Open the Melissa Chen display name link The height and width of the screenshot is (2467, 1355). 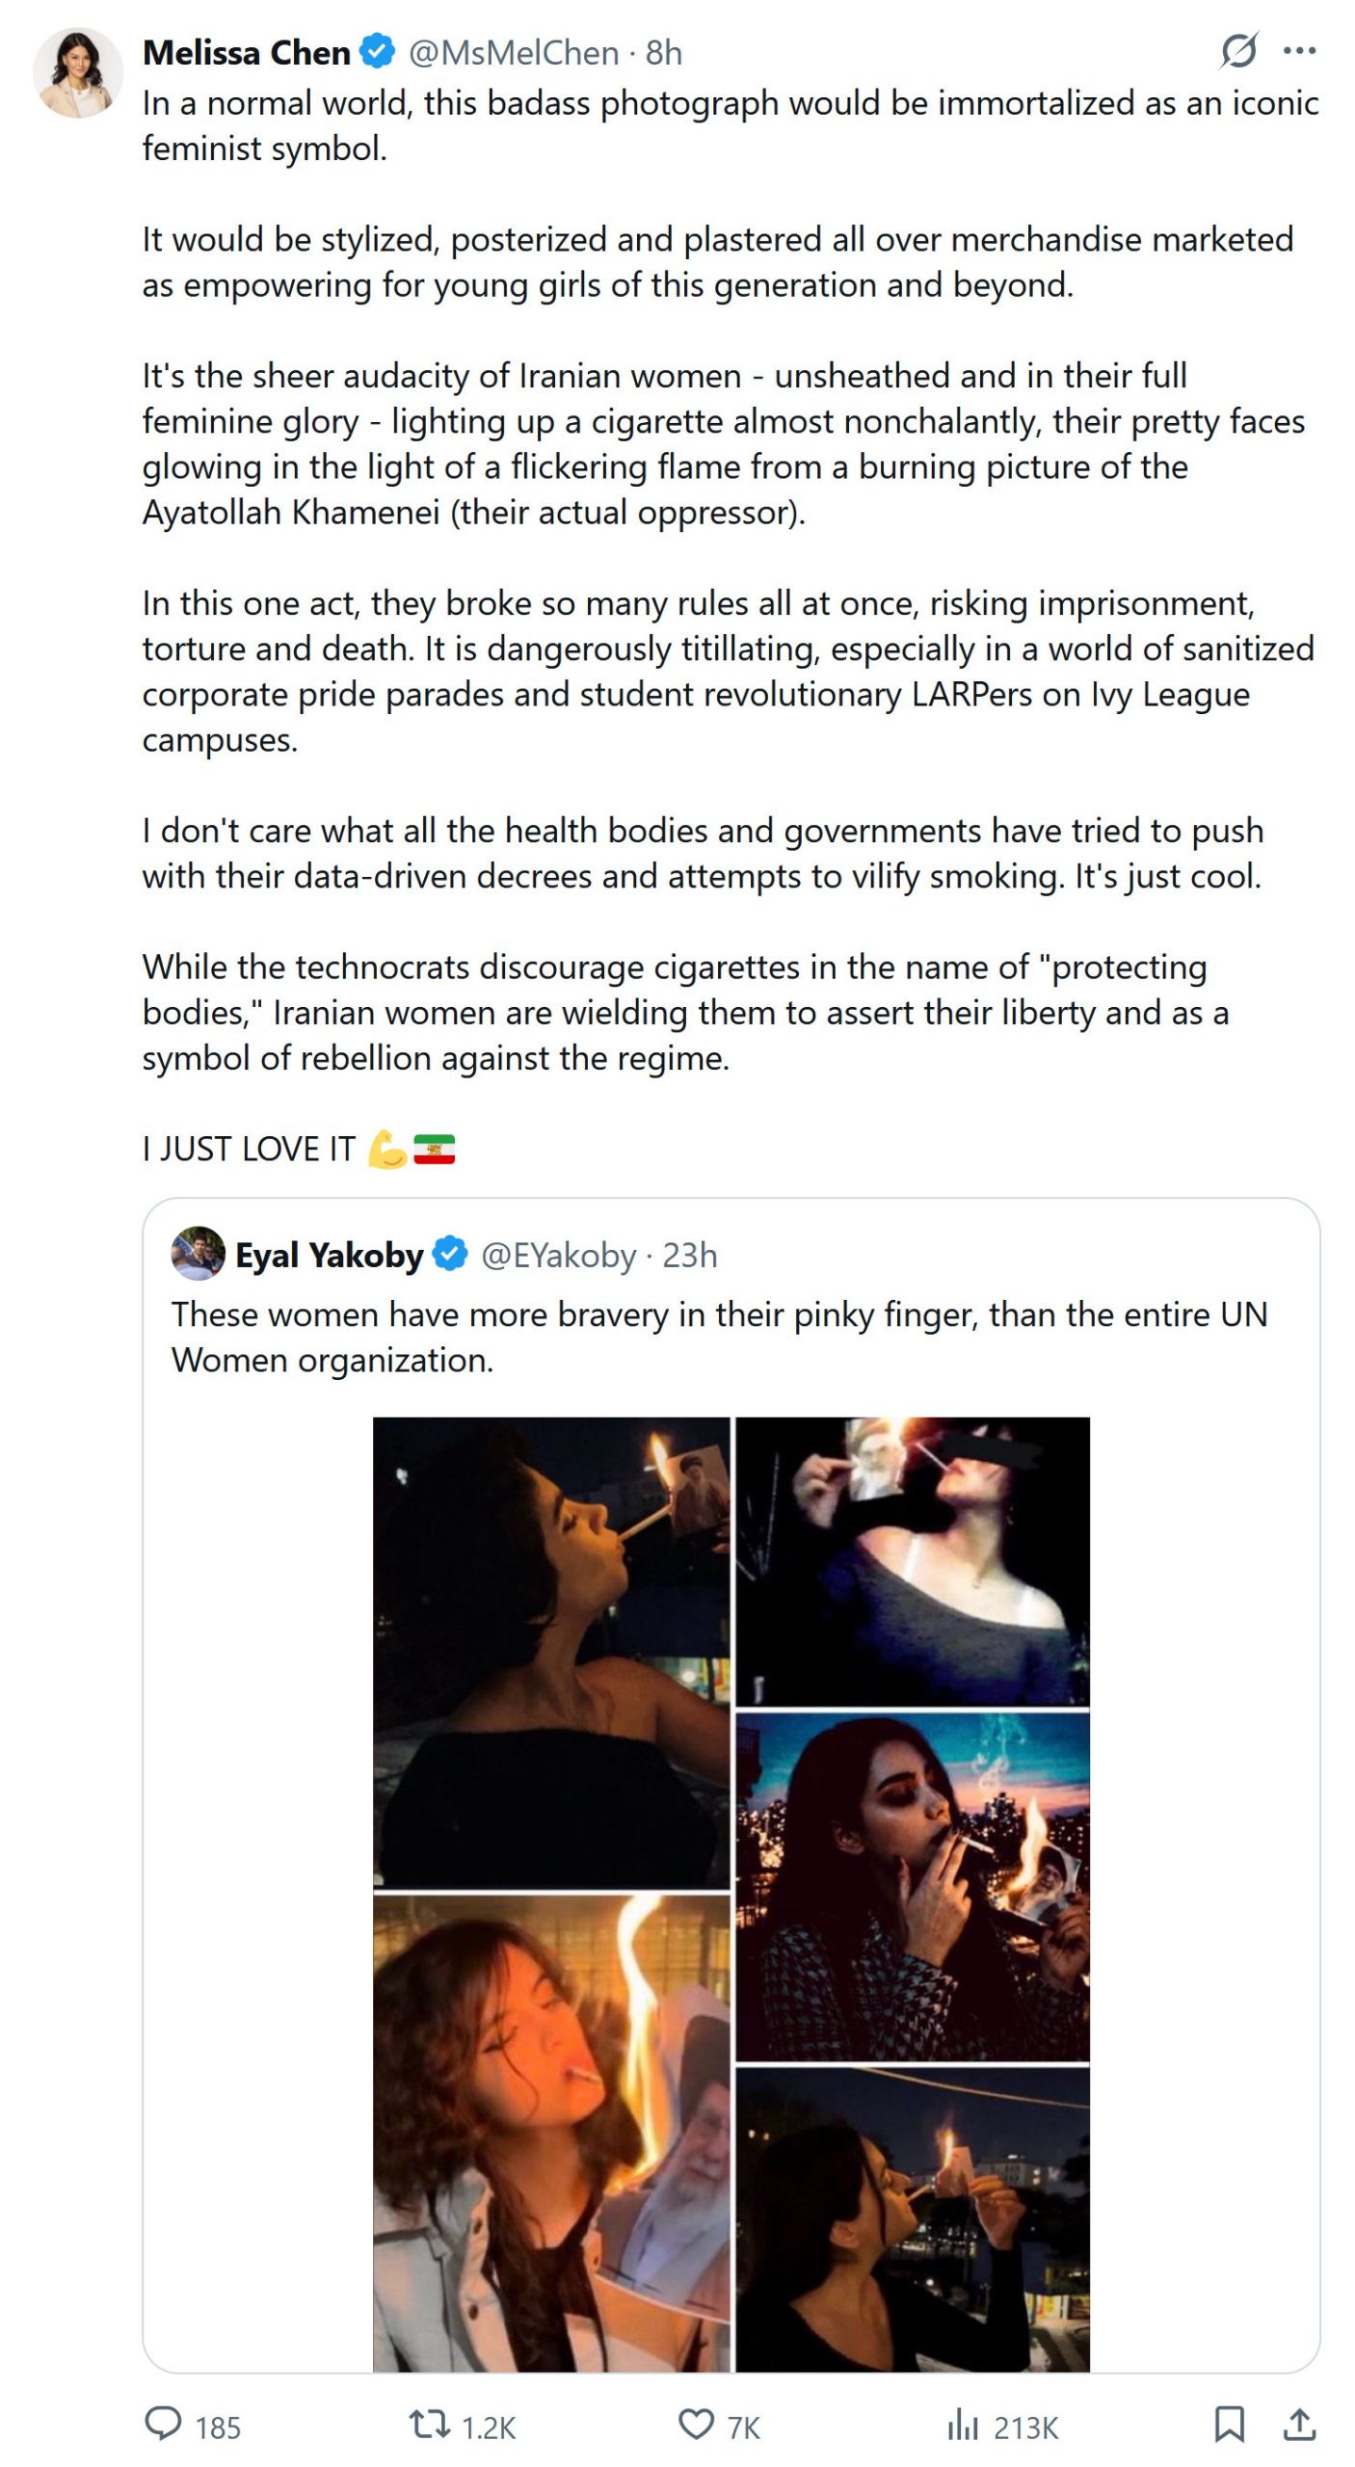pyautogui.click(x=247, y=53)
